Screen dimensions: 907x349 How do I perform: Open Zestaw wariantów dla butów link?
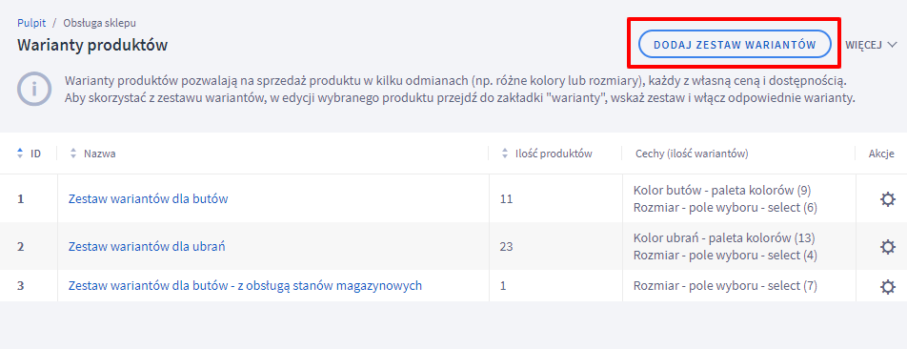tap(148, 199)
